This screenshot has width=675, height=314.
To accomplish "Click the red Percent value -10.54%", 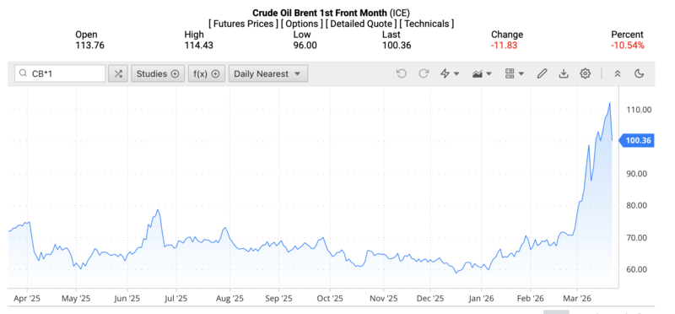I will [628, 46].
